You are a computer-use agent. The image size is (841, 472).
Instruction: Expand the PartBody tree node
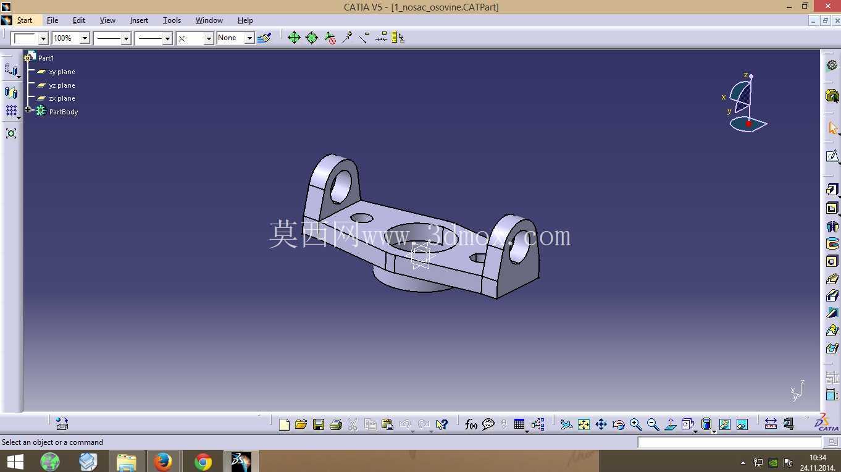click(28, 110)
